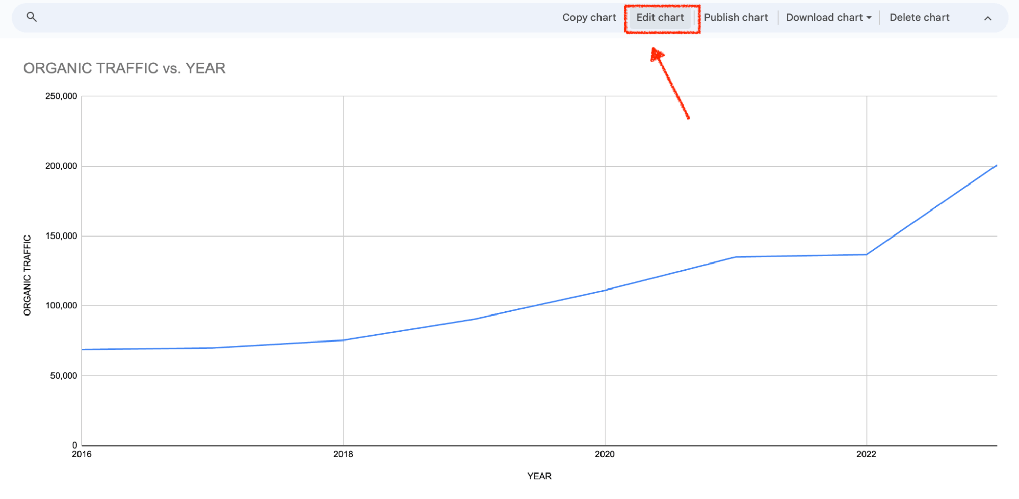Click Publish chart
The width and height of the screenshot is (1019, 499).
(736, 17)
